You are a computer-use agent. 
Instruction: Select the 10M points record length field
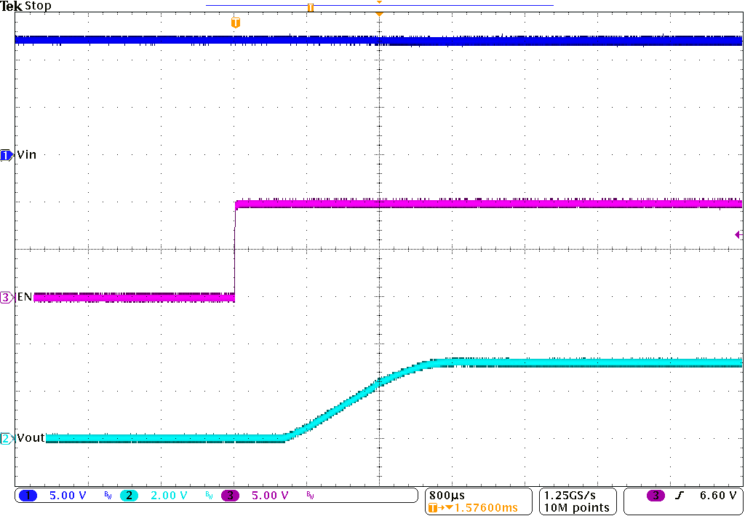click(577, 508)
